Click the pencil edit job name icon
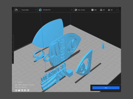 pyautogui.click(x=16, y=85)
